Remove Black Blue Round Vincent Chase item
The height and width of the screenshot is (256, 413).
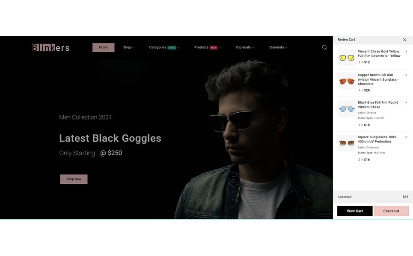click(x=406, y=102)
